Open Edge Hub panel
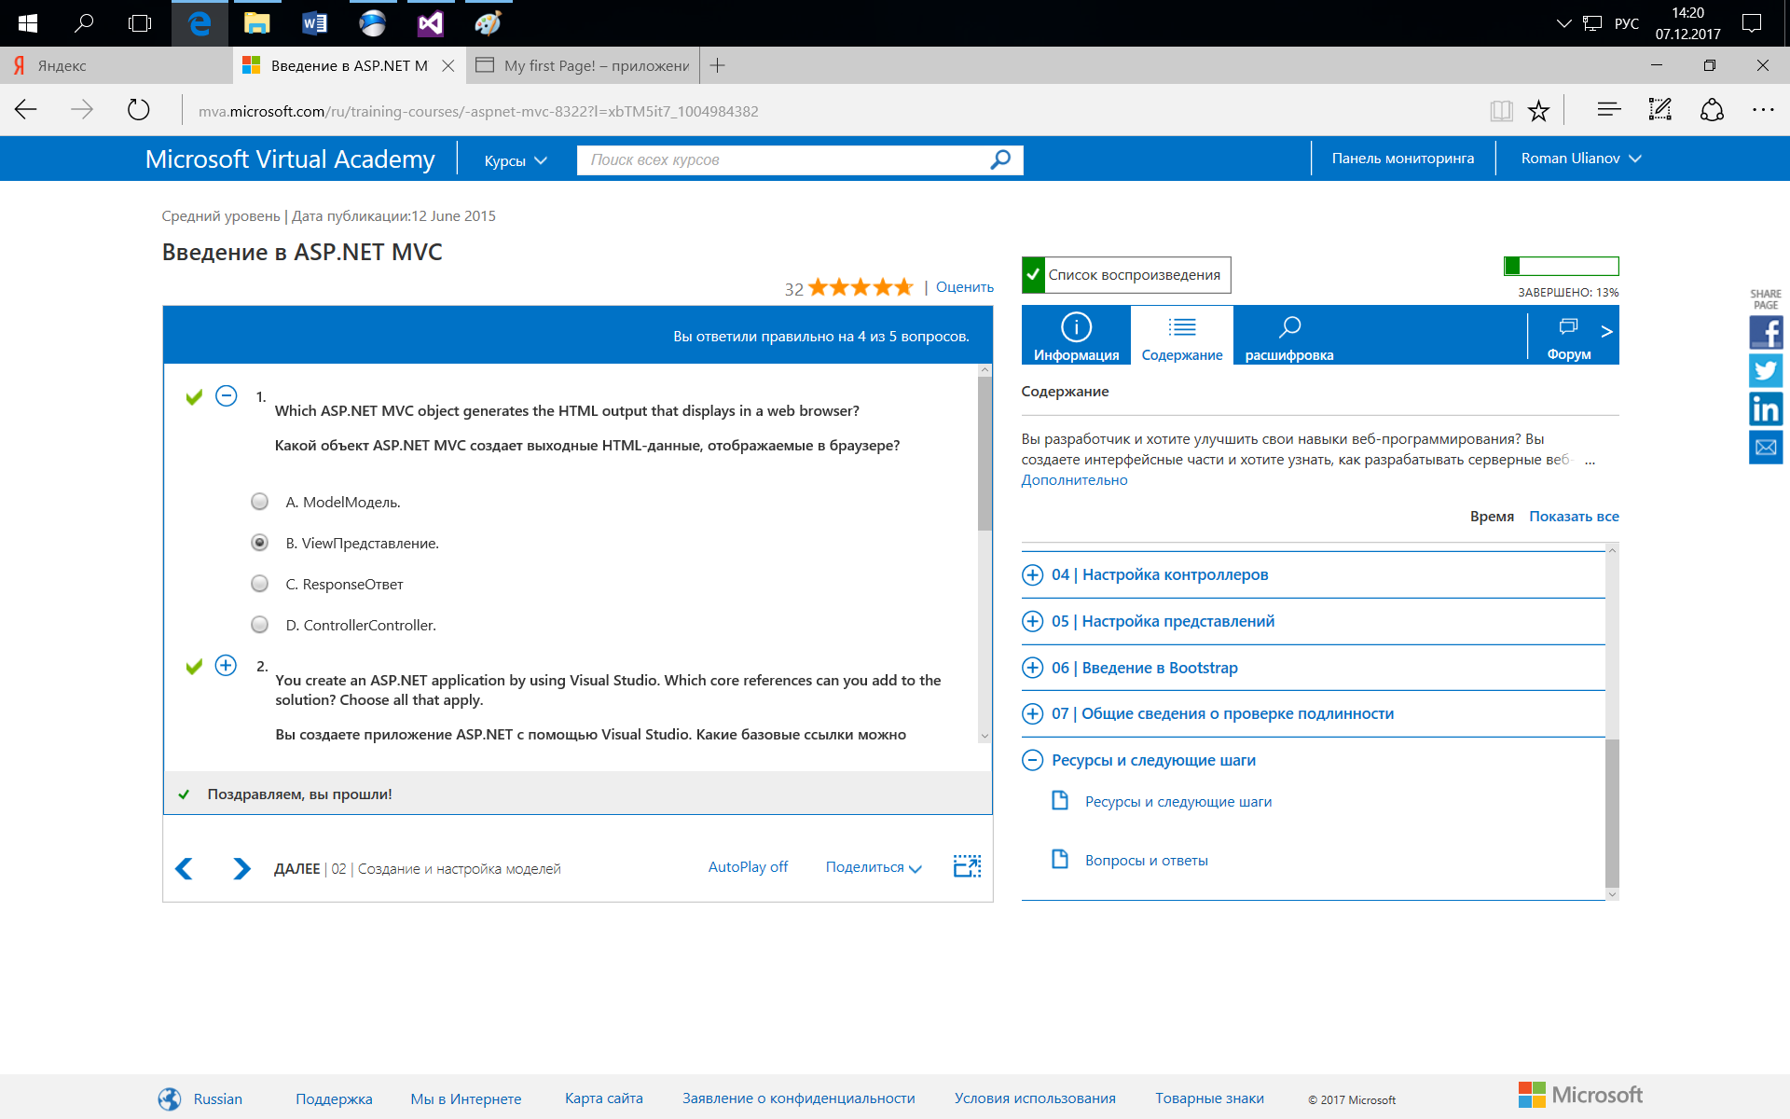1790x1119 pixels. coord(1608,110)
